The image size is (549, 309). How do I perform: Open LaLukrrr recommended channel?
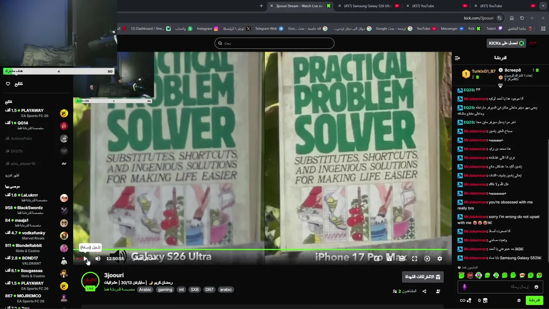coord(36,198)
